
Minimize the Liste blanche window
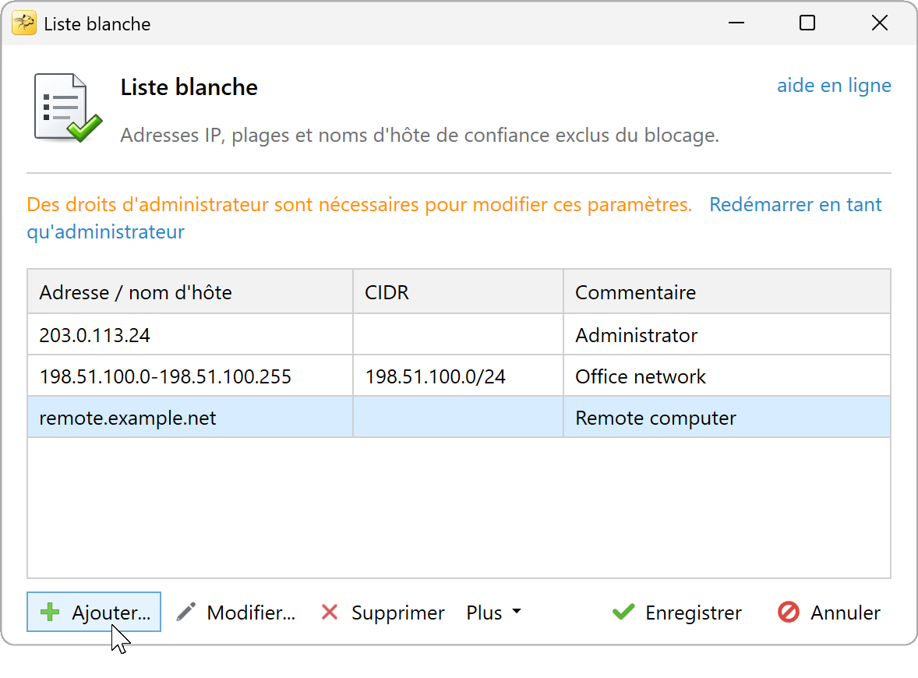[736, 23]
